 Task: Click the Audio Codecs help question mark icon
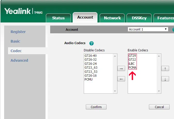pos(91,43)
